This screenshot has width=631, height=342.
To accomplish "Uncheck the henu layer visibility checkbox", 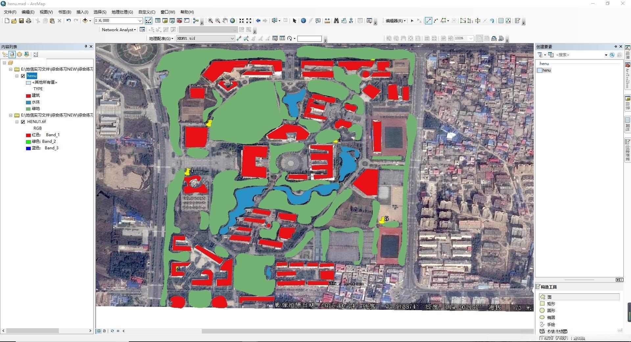I will point(23,76).
